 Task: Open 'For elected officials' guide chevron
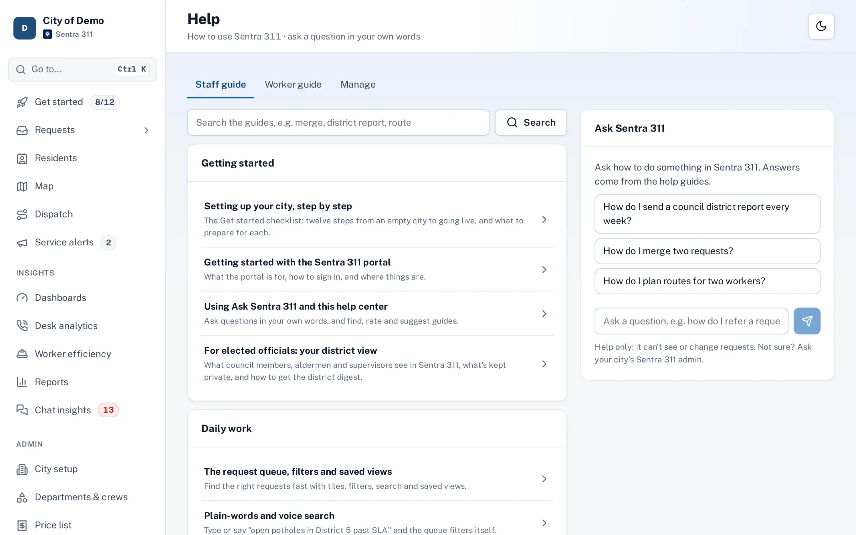544,364
